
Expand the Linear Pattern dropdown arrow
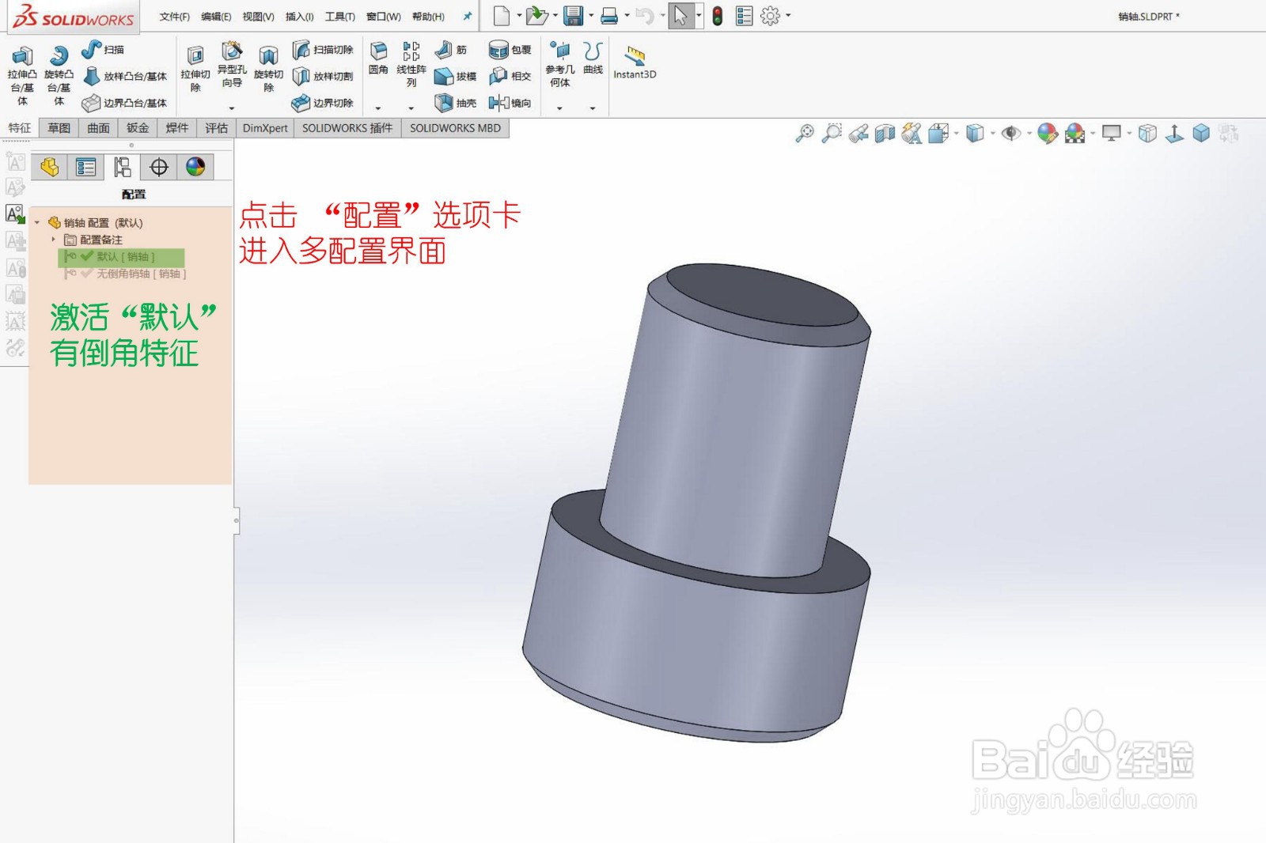coord(411,108)
